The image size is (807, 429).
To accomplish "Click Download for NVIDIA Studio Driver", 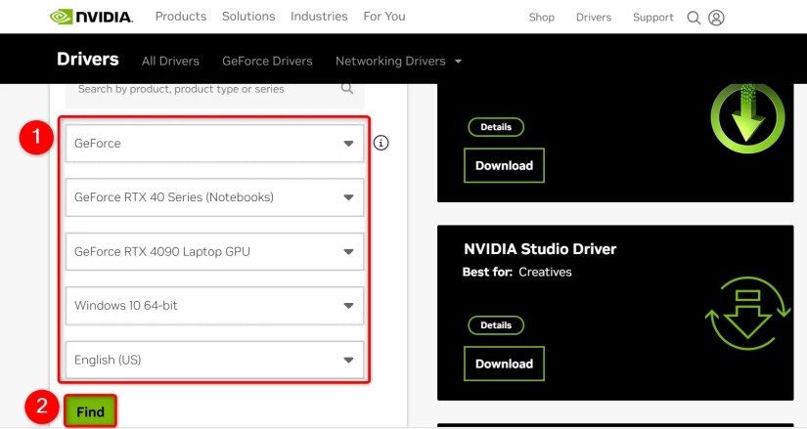I will (x=504, y=364).
